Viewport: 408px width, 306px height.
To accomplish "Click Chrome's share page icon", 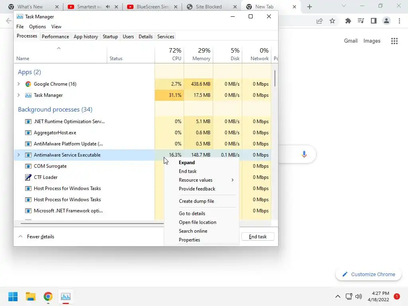I will (x=320, y=21).
